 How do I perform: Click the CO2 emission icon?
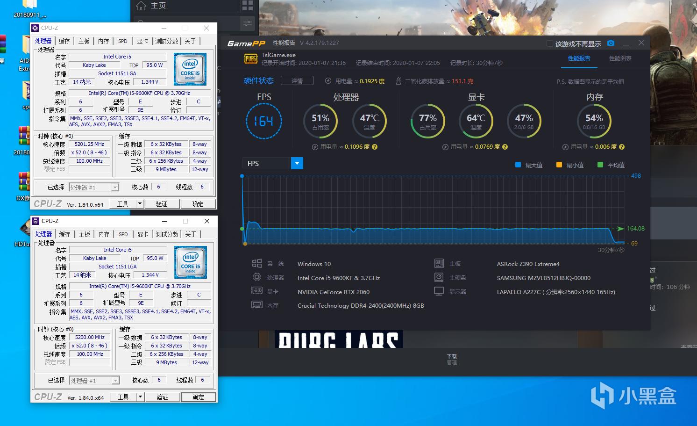pos(398,81)
